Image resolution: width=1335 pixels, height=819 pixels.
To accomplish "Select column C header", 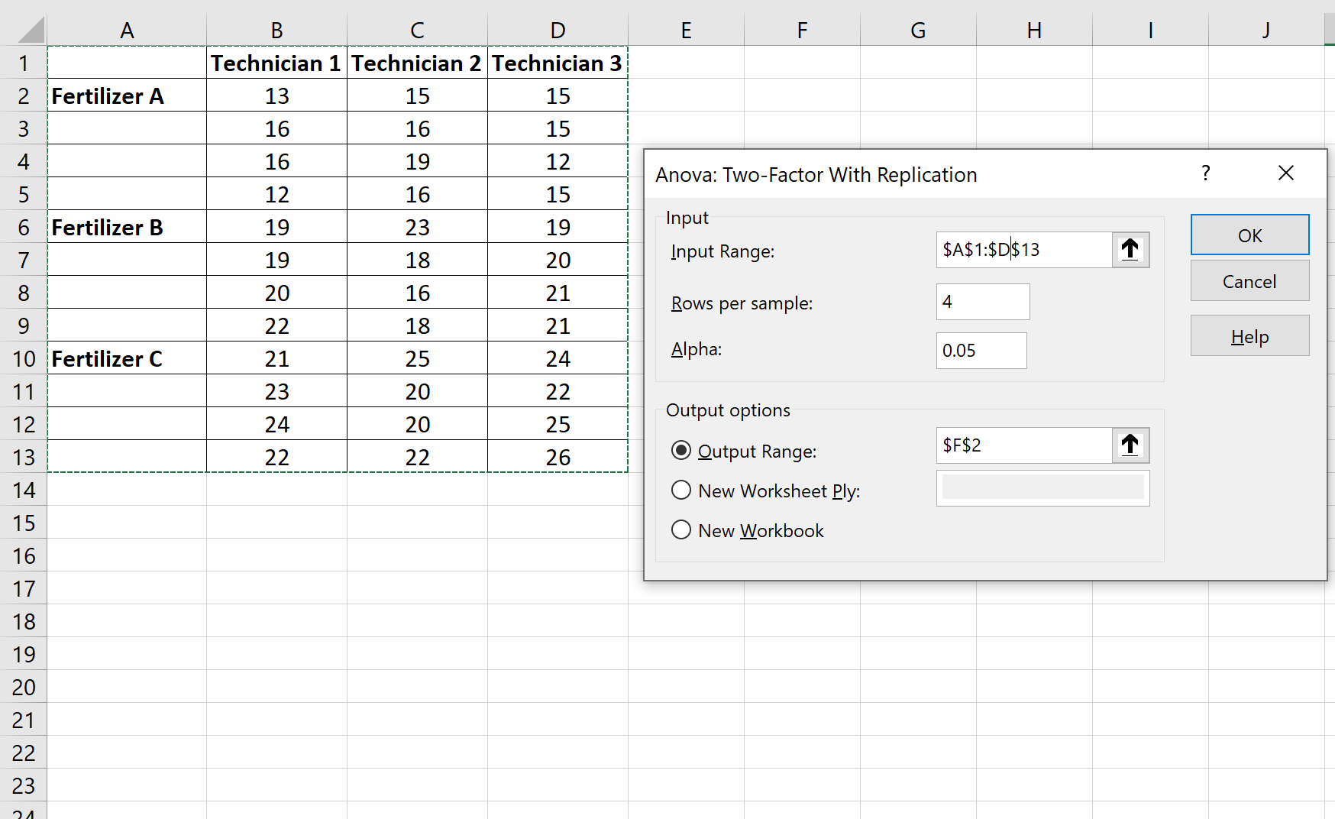I will (417, 31).
